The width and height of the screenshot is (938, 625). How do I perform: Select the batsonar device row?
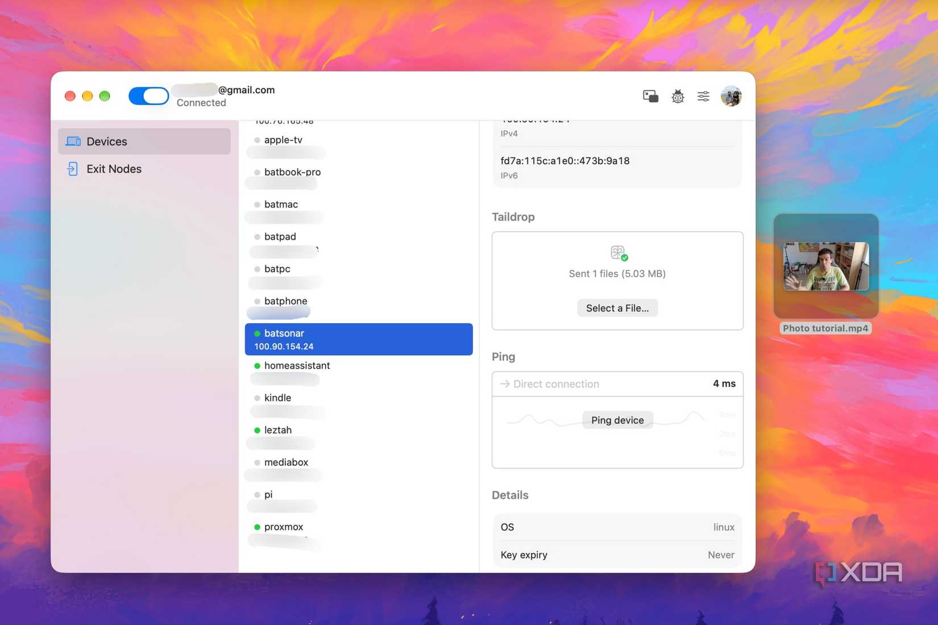point(359,339)
